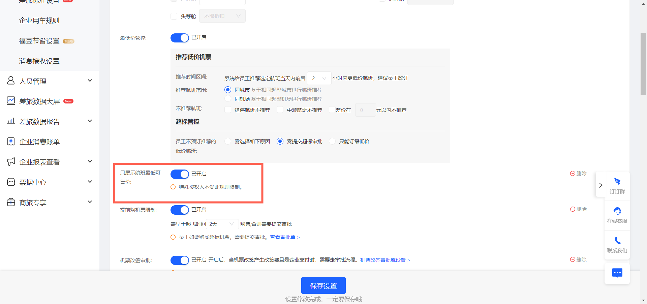Click the 差旅数据大屏 chart screen icon

[x=11, y=101]
